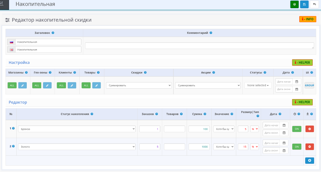Click the HELPER button in Настройка section

click(x=302, y=62)
